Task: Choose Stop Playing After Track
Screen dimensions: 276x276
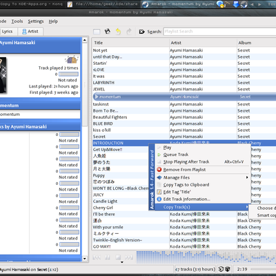Action: click(203, 162)
